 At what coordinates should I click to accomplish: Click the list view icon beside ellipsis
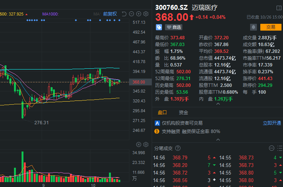click(280, 148)
